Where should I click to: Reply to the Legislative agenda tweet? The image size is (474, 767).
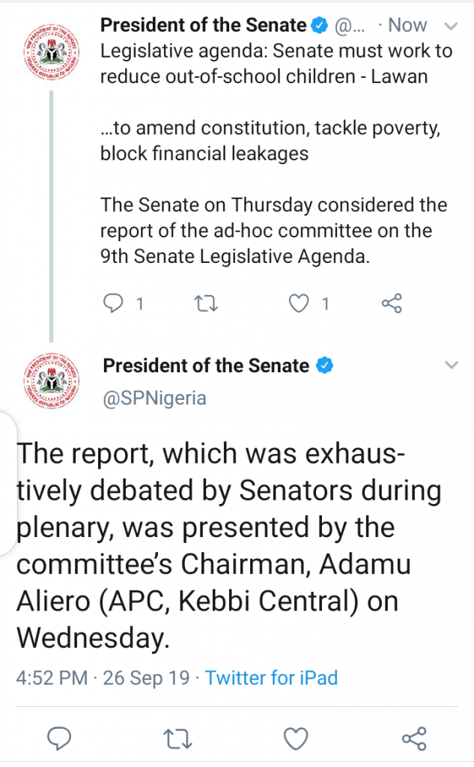point(113,303)
